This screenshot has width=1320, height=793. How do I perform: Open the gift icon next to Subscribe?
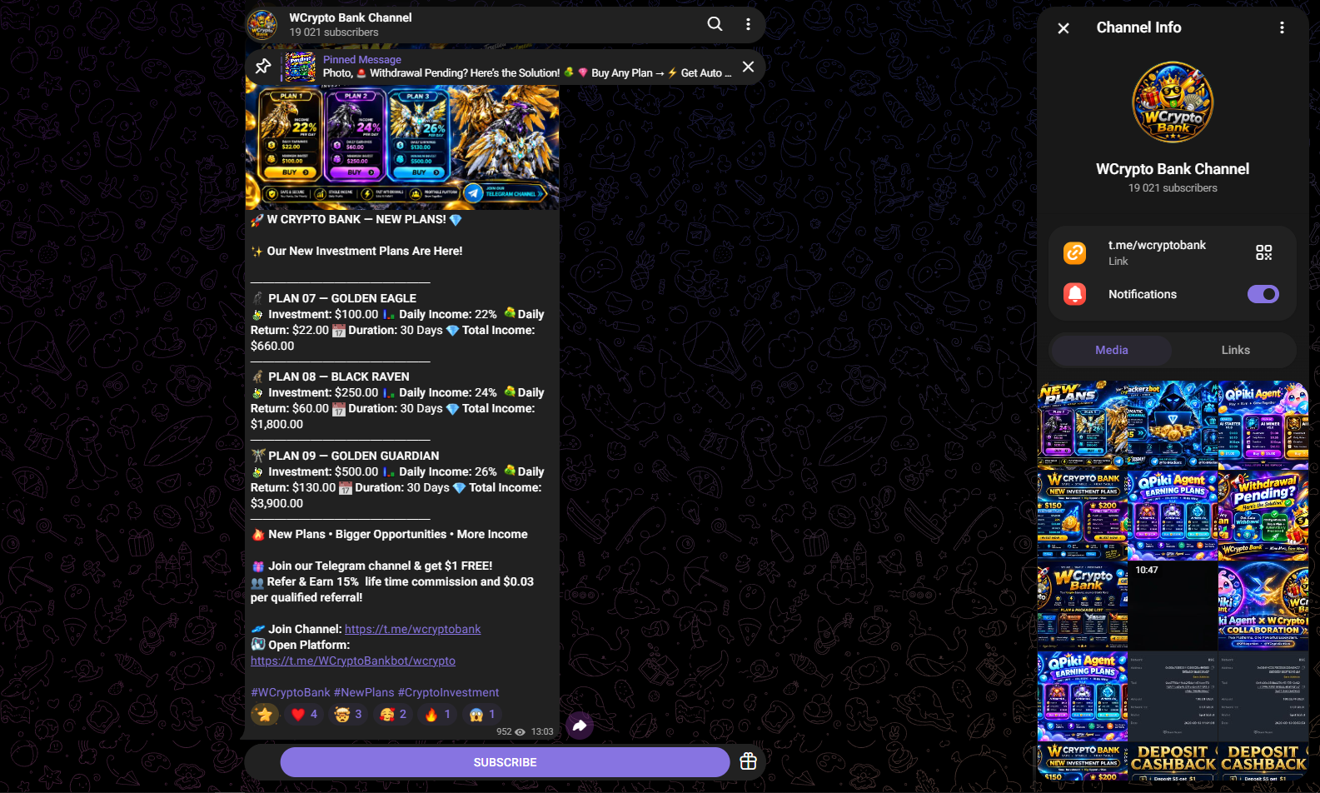pos(748,761)
